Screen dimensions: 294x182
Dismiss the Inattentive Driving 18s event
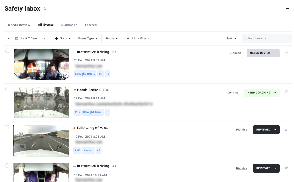point(235,53)
